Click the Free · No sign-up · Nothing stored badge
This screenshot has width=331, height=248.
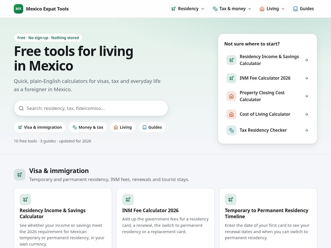[x=48, y=38]
